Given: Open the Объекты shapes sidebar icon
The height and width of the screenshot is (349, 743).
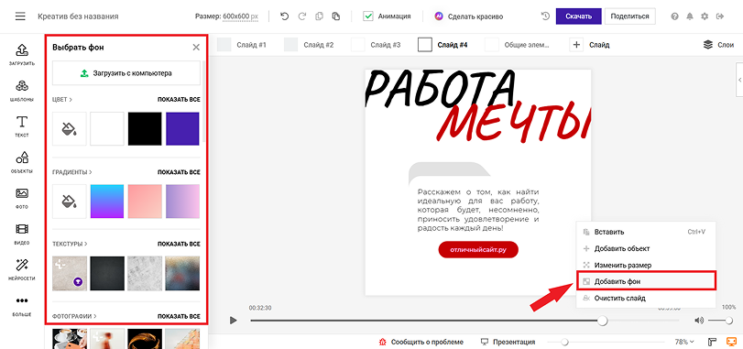Looking at the screenshot, I should (22, 162).
